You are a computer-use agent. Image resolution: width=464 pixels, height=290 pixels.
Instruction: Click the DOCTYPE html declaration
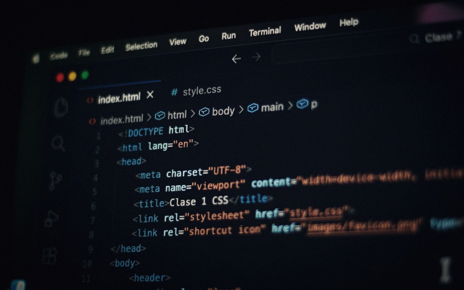[x=156, y=131]
